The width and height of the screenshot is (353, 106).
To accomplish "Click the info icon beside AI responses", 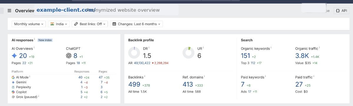I will point(34,39).
